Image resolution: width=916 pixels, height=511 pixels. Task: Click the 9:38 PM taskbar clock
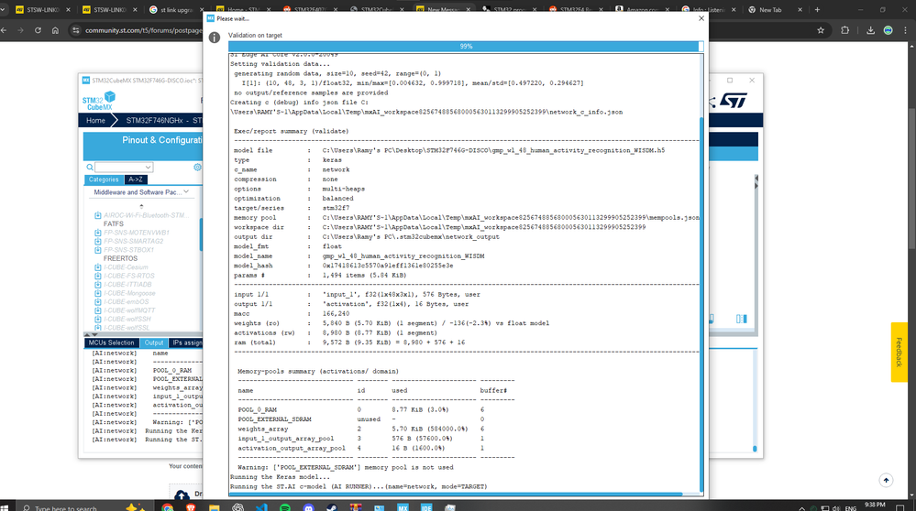pos(875,506)
